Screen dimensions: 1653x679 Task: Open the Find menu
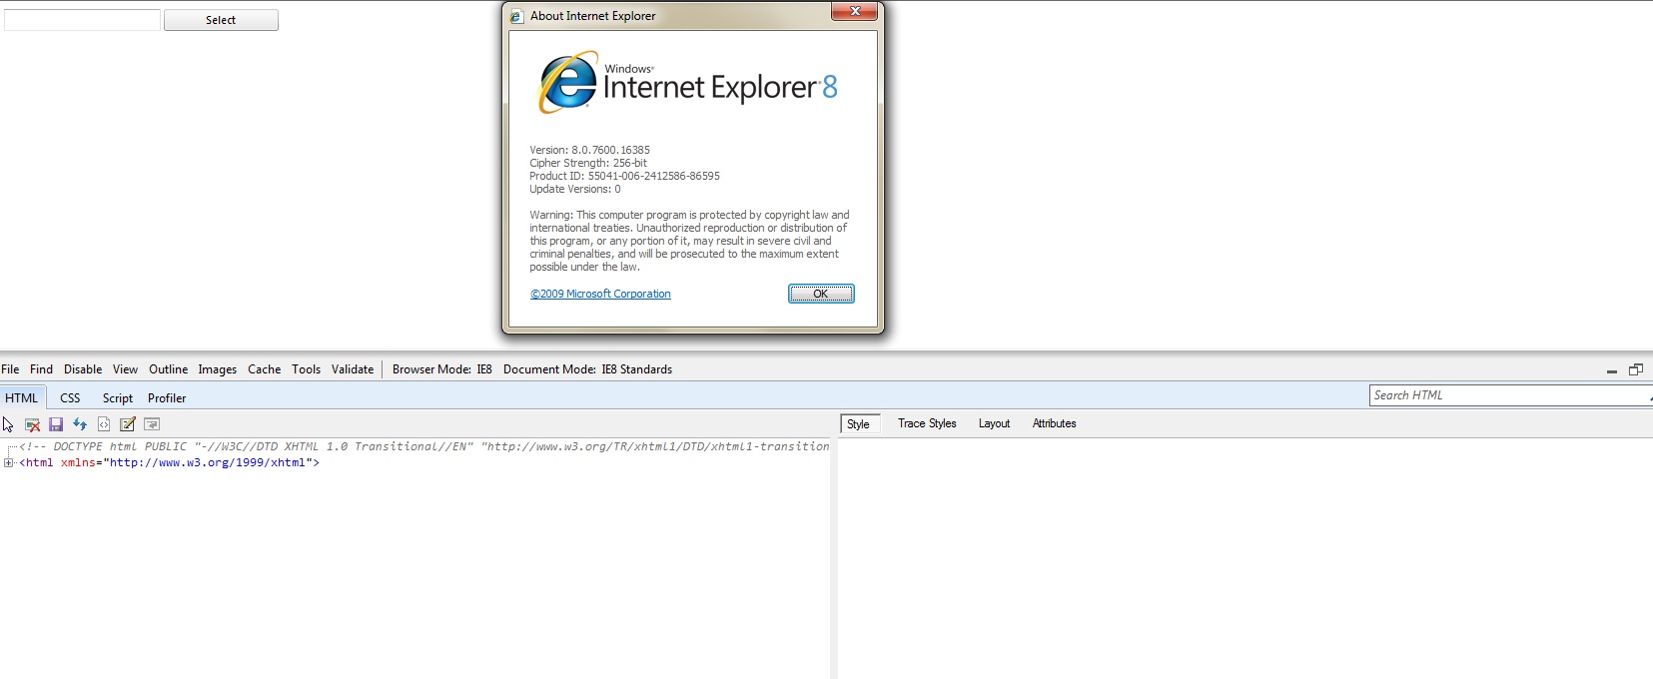coord(41,369)
